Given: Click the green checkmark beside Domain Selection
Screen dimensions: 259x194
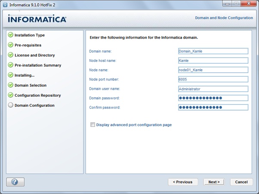Looking at the screenshot, I should 11,85.
